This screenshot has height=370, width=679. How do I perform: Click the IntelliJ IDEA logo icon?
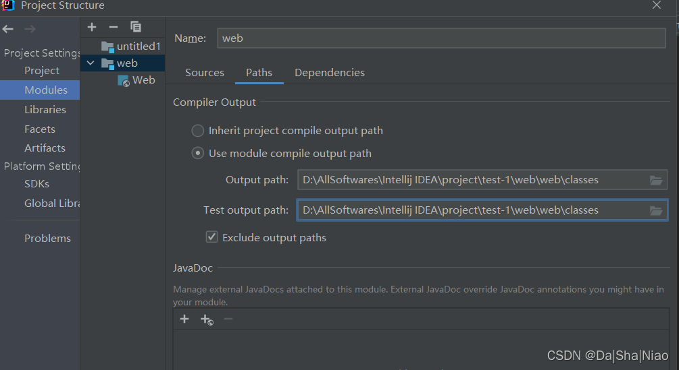(8, 5)
